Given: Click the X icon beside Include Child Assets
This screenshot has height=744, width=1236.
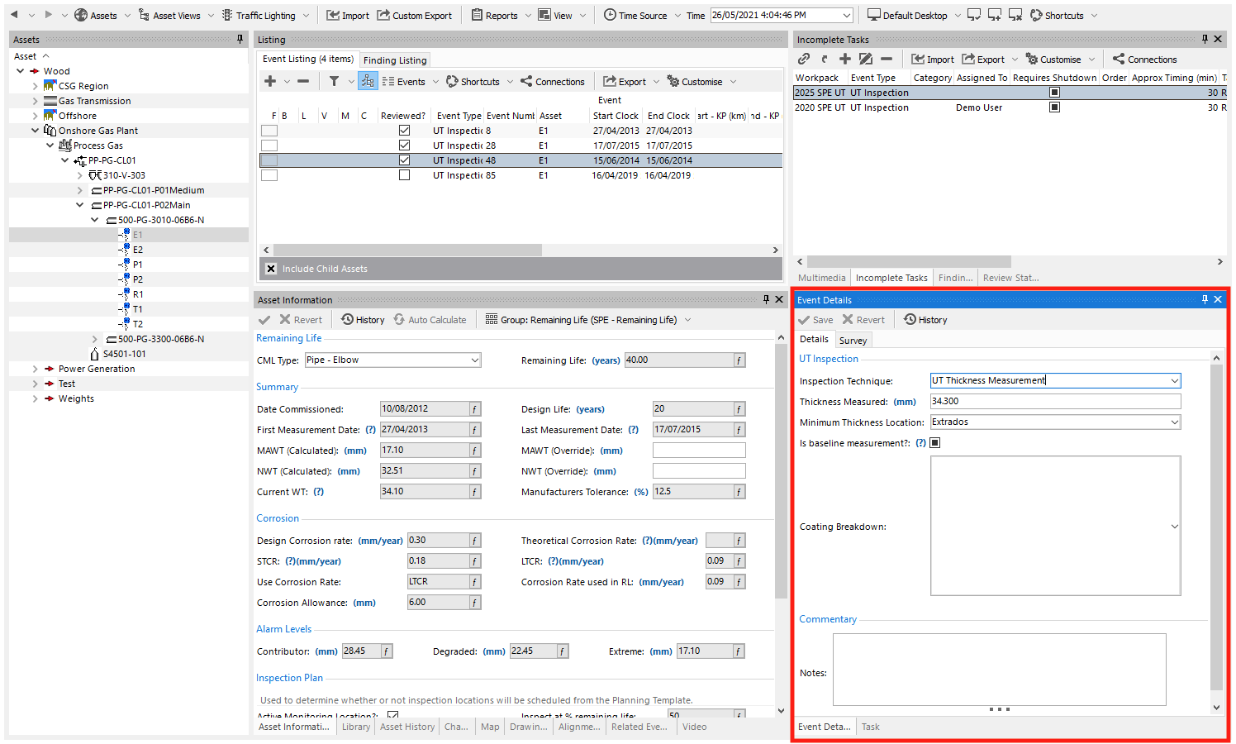Looking at the screenshot, I should [x=271, y=269].
